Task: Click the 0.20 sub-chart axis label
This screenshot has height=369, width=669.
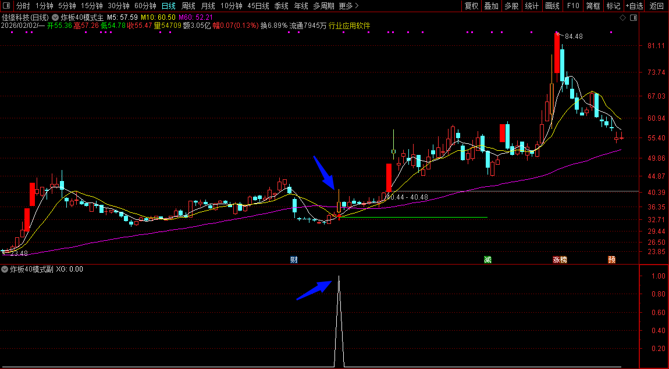Action: tap(659, 349)
